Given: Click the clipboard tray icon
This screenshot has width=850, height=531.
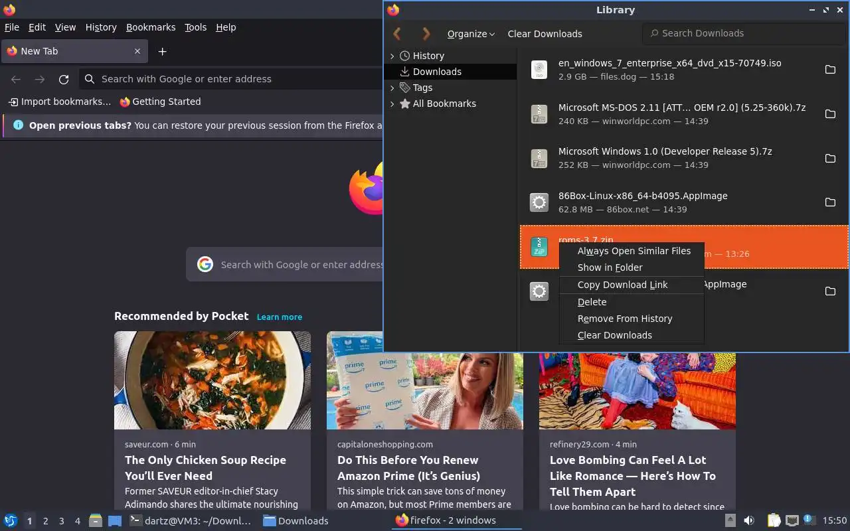Looking at the screenshot, I should pos(774,521).
